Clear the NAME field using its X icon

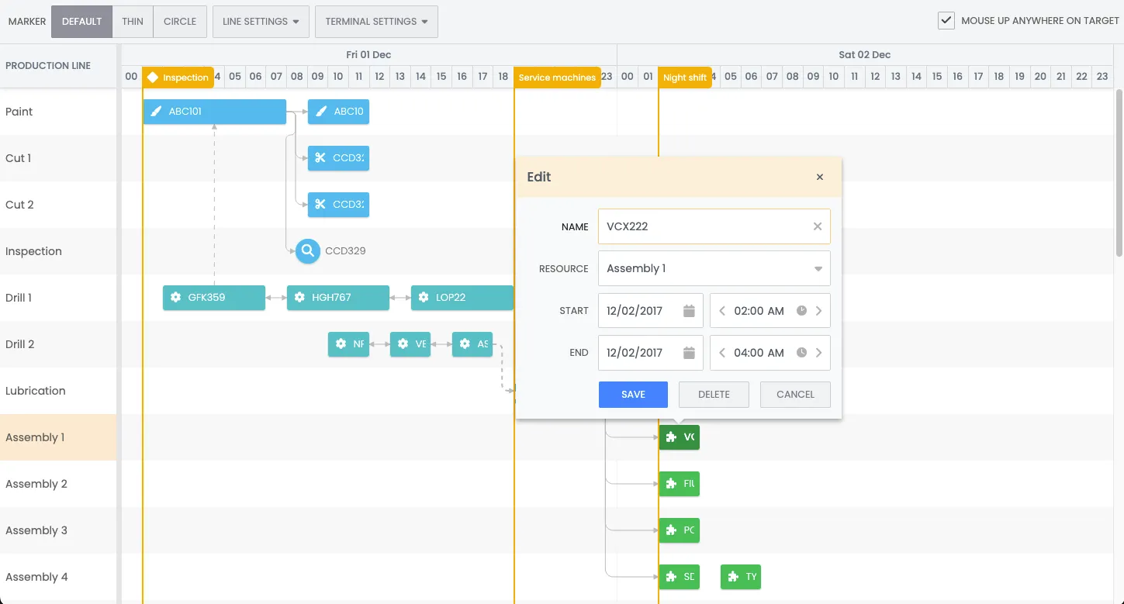[x=817, y=226]
